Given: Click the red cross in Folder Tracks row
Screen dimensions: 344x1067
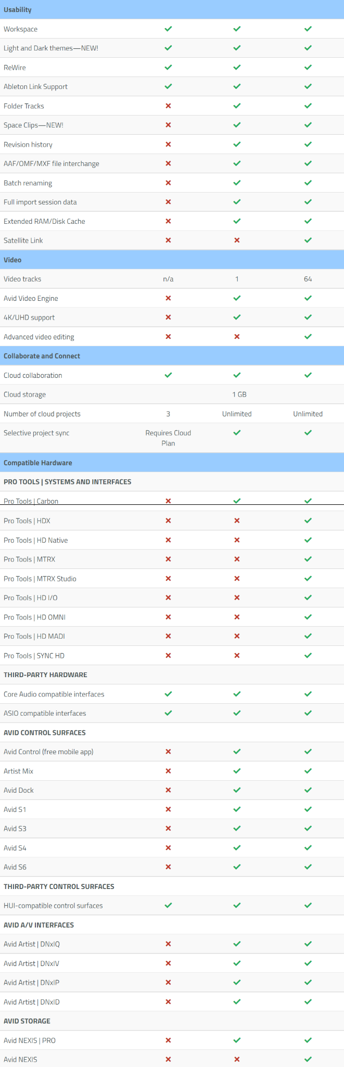Looking at the screenshot, I should tap(168, 106).
